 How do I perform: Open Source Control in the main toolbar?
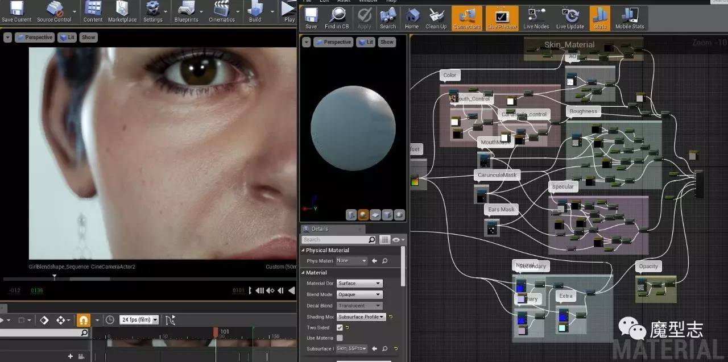coord(54,12)
